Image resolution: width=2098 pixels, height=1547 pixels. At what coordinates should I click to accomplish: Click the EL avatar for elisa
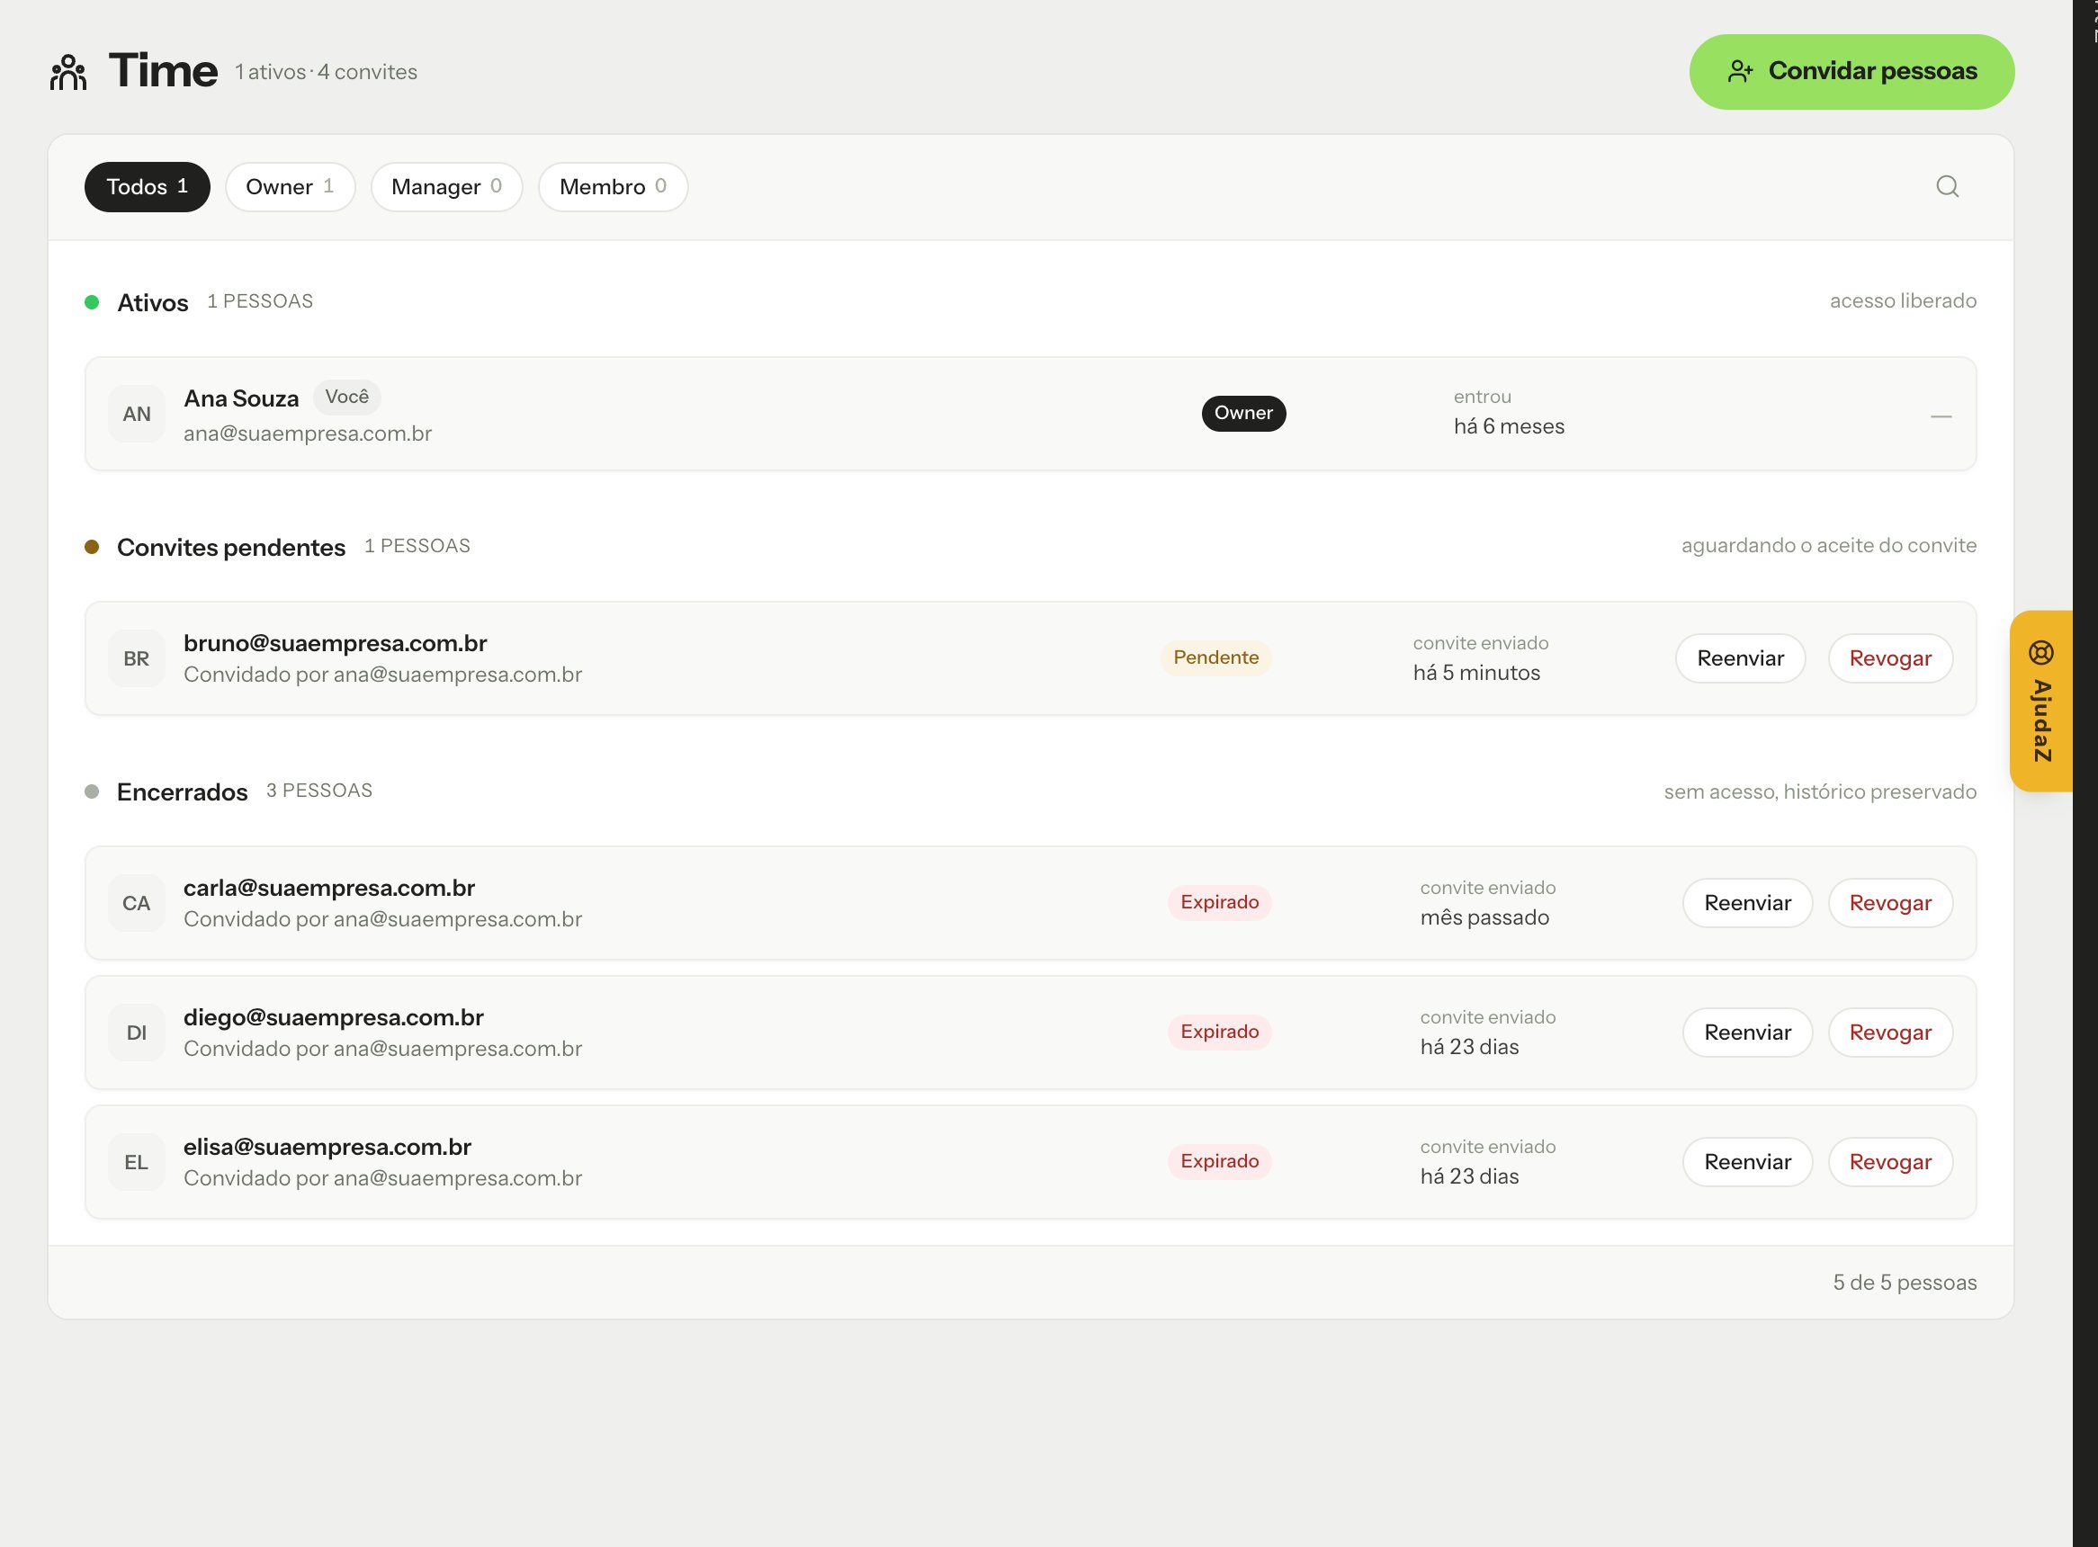137,1162
